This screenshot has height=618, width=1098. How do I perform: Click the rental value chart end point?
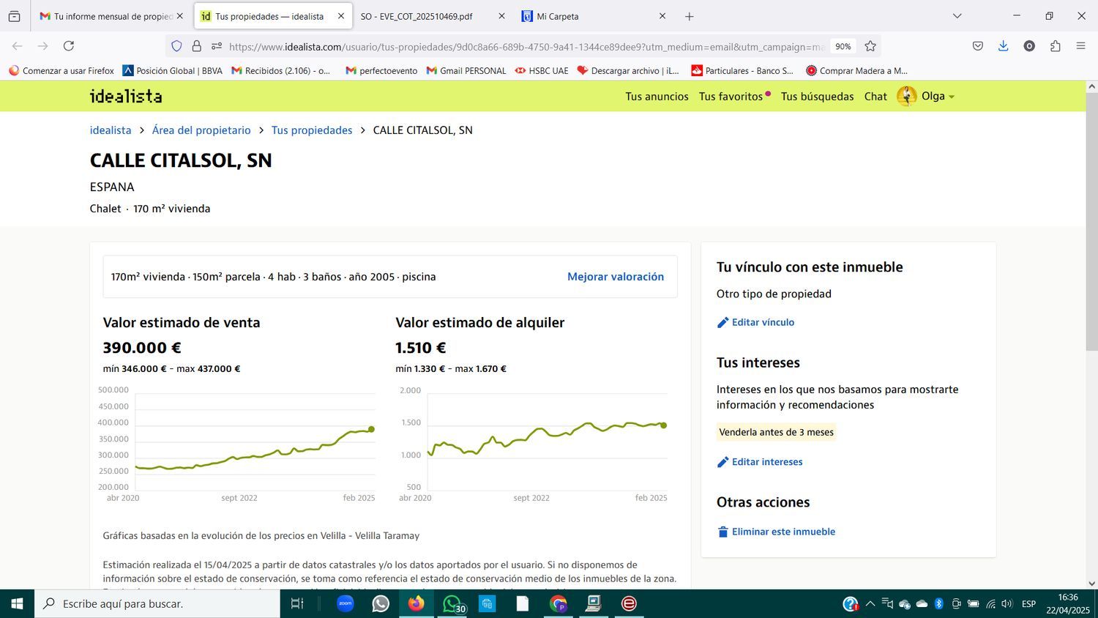pos(663,425)
